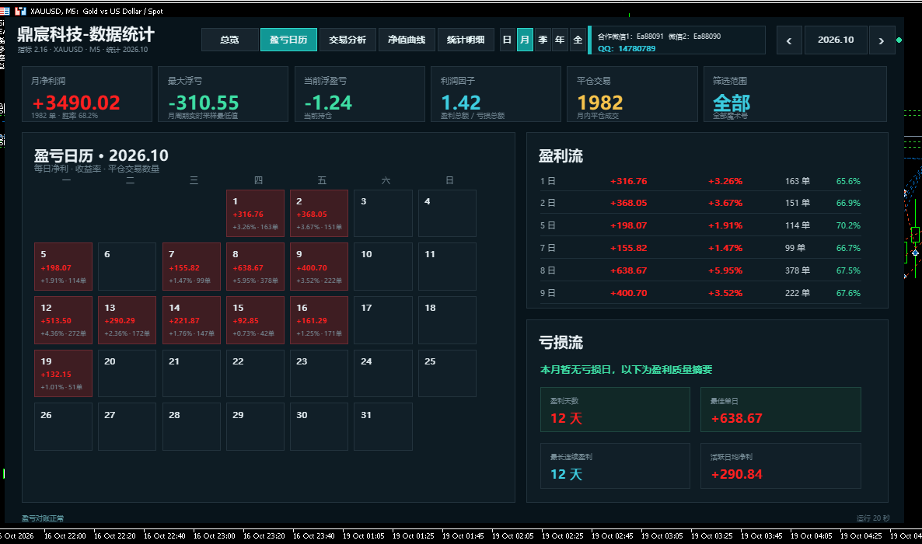This screenshot has height=544, width=922.
Task: Select calendar day 15 showing +92.85
Action: click(x=255, y=320)
